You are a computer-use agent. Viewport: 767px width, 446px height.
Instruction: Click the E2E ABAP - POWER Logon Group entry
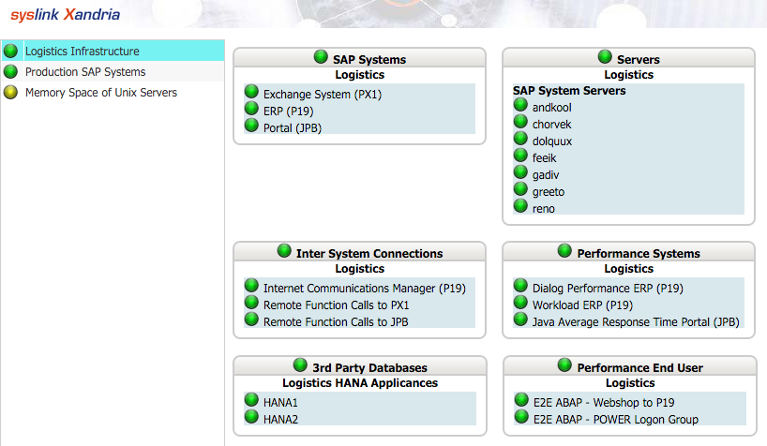coord(616,420)
